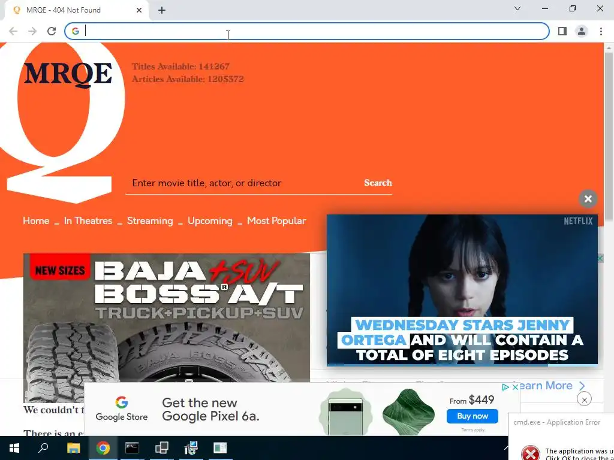Click the Wednesday Netflix video

click(x=462, y=290)
